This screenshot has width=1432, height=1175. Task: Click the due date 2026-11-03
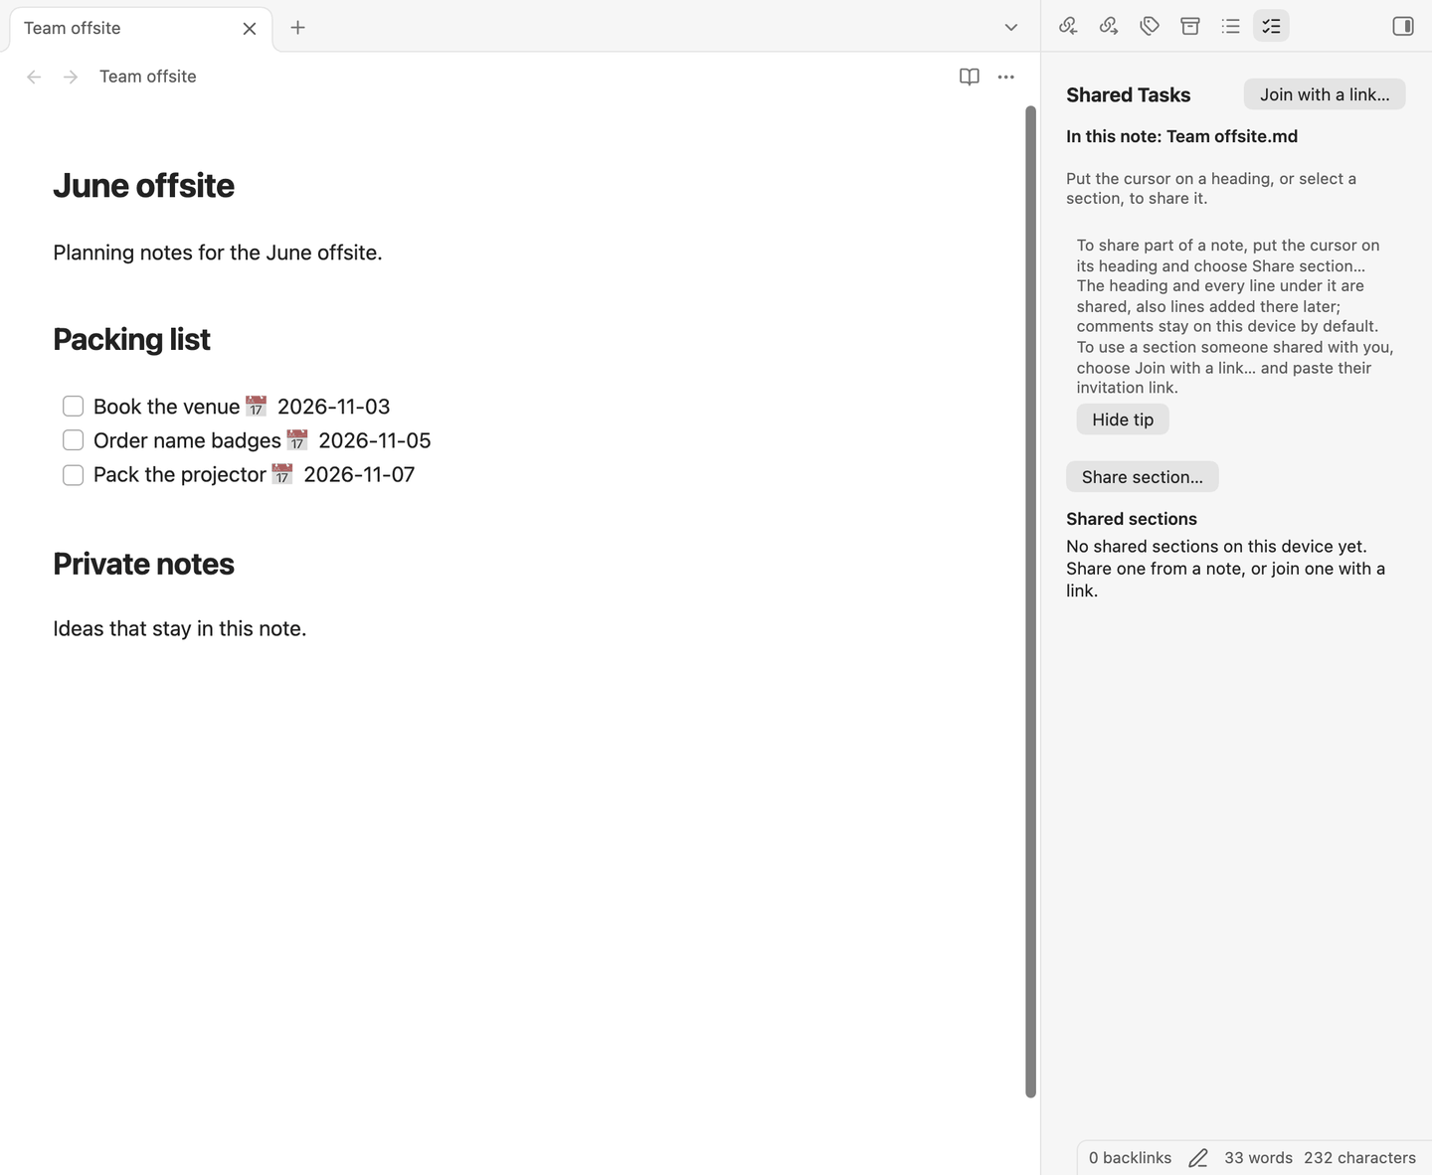(333, 407)
